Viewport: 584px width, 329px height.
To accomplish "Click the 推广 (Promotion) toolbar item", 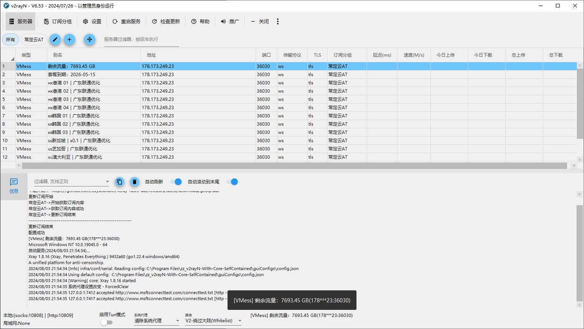I will [x=230, y=21].
